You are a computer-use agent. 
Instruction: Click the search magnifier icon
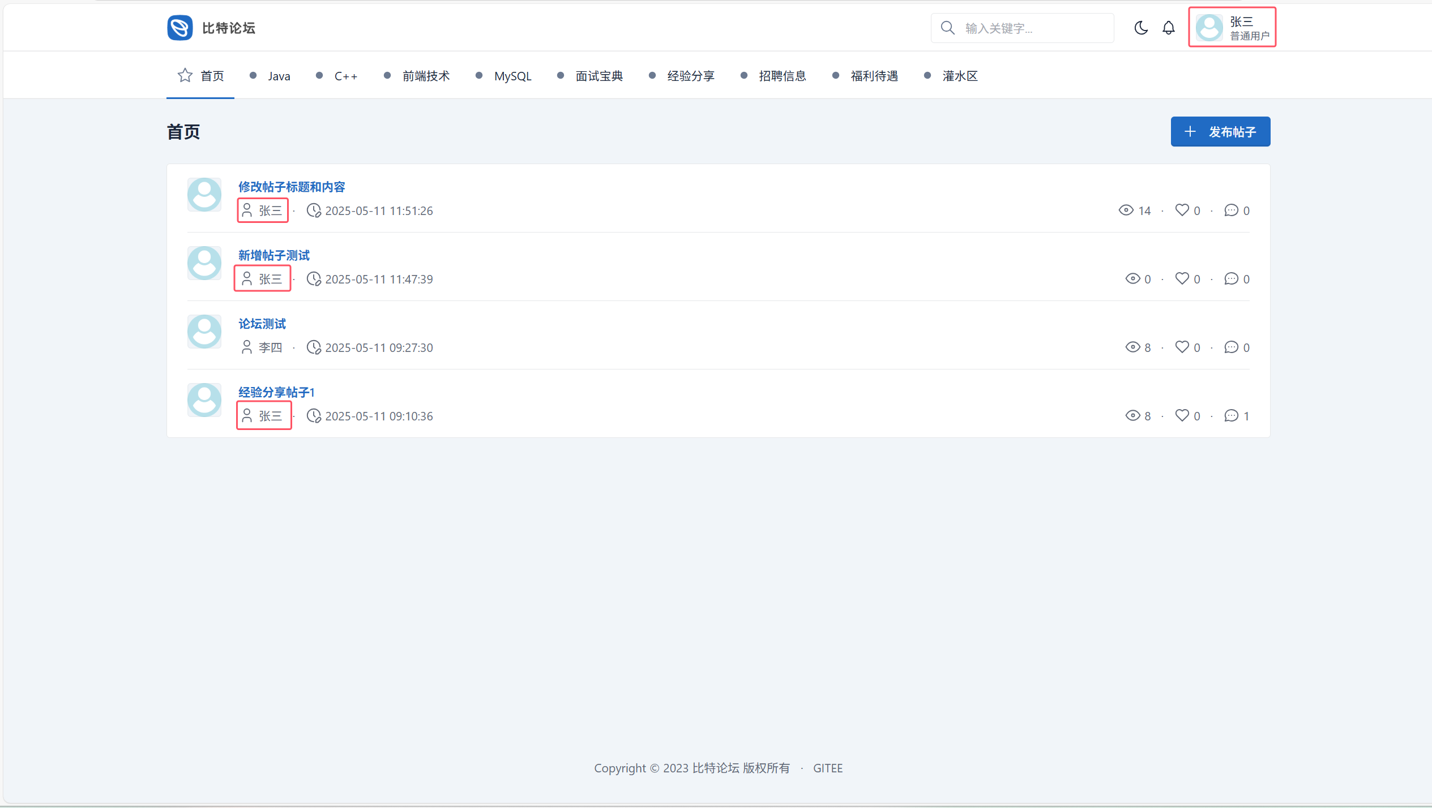pos(947,28)
